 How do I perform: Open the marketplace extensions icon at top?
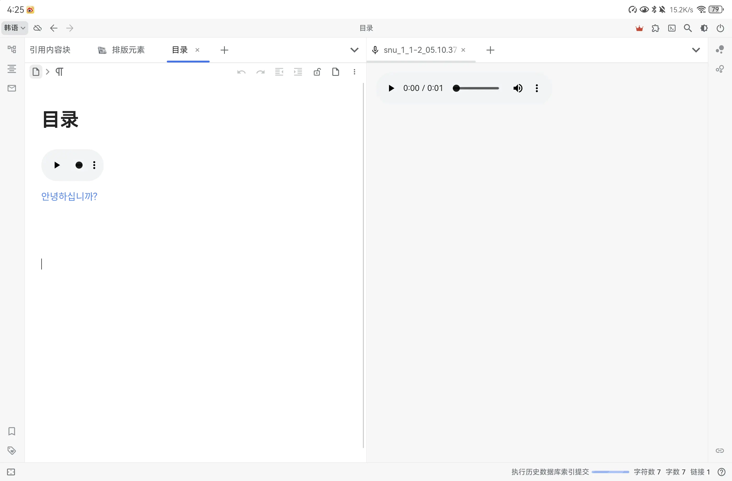pos(656,28)
